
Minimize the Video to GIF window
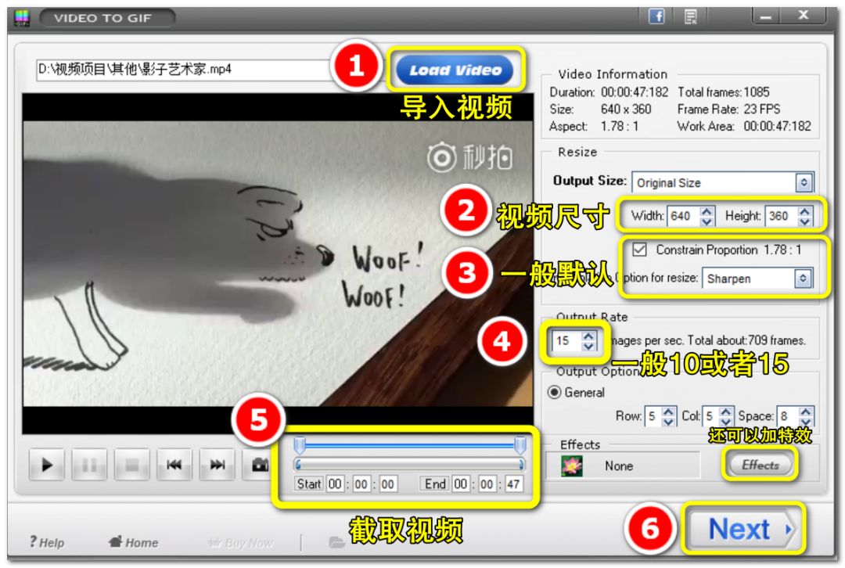pos(766,16)
